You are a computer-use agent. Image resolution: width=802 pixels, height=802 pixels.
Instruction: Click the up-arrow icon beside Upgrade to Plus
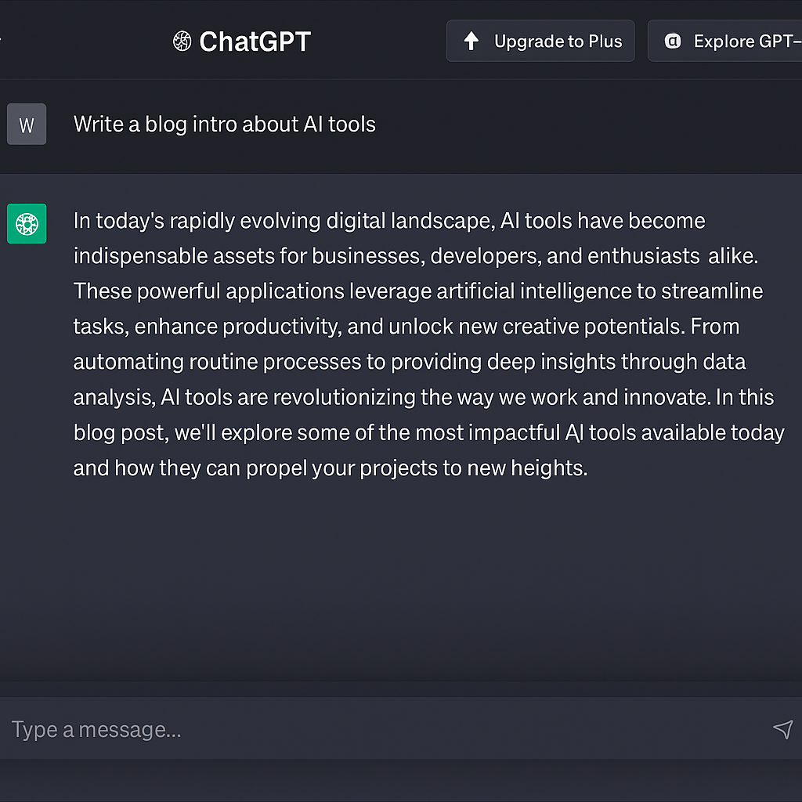[x=471, y=41]
